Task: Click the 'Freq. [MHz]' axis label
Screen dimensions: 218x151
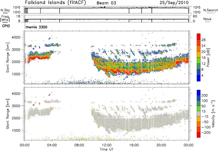Action: 5,18
